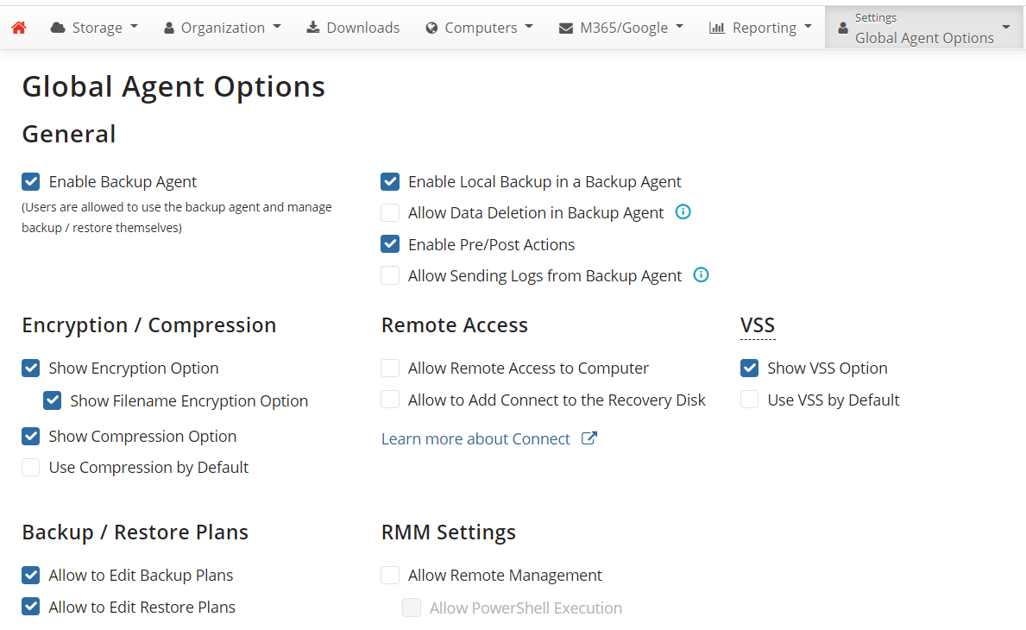This screenshot has width=1026, height=630.
Task: Expand the Organization dropdown menu
Action: coord(223,28)
